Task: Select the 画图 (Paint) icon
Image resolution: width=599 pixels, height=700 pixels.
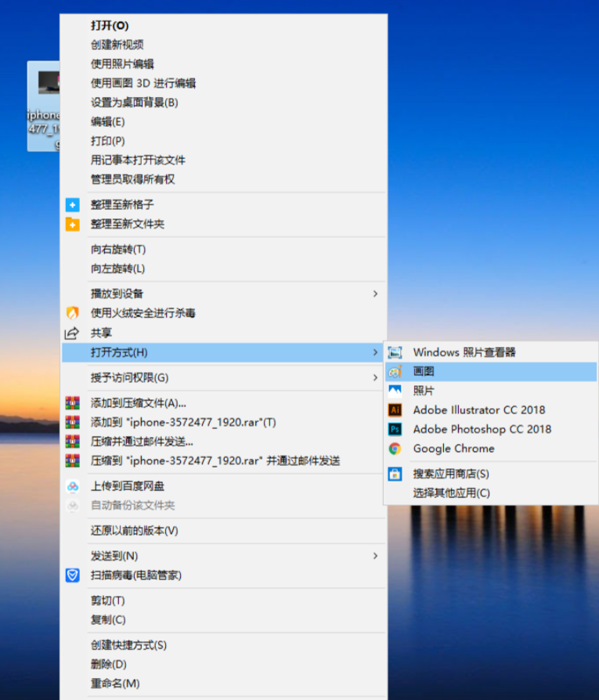Action: point(395,372)
